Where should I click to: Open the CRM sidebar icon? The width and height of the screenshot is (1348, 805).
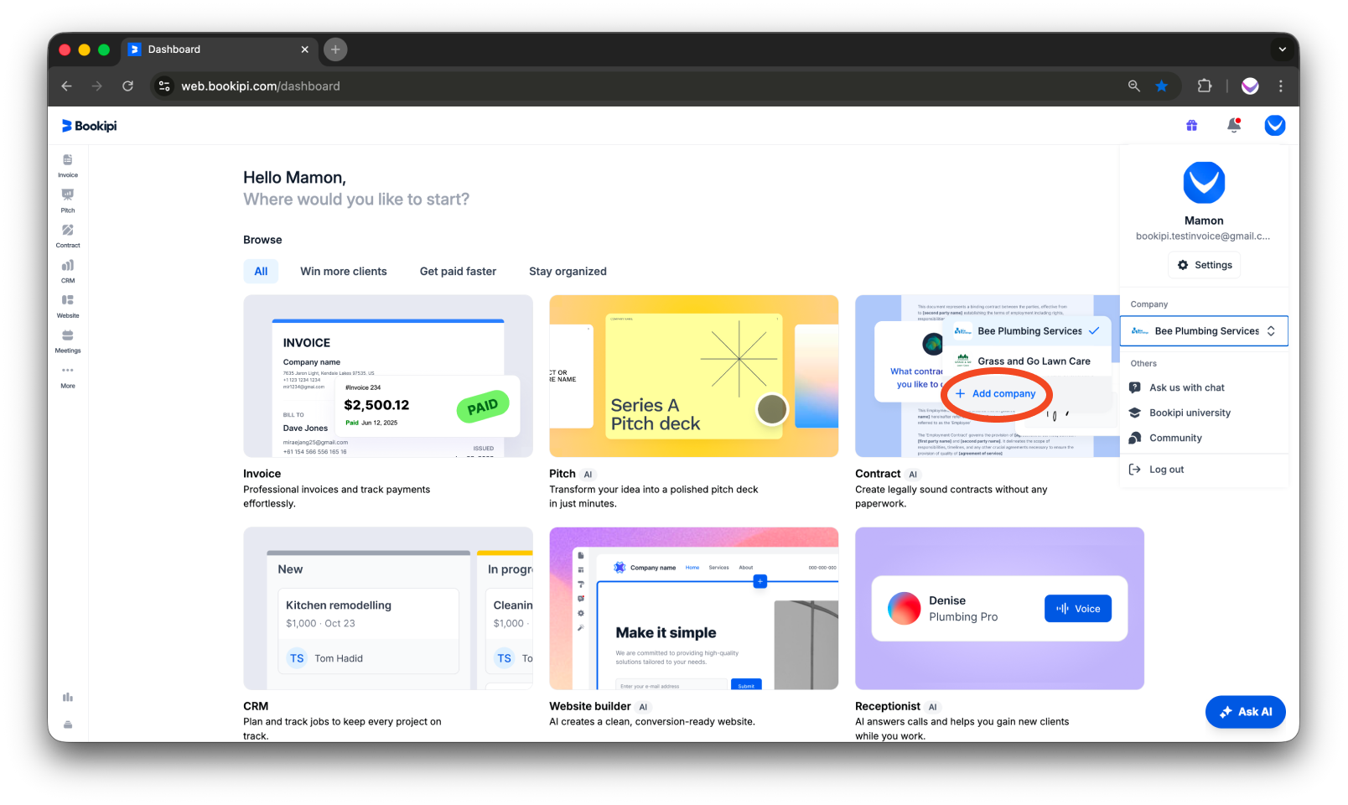pyautogui.click(x=67, y=271)
